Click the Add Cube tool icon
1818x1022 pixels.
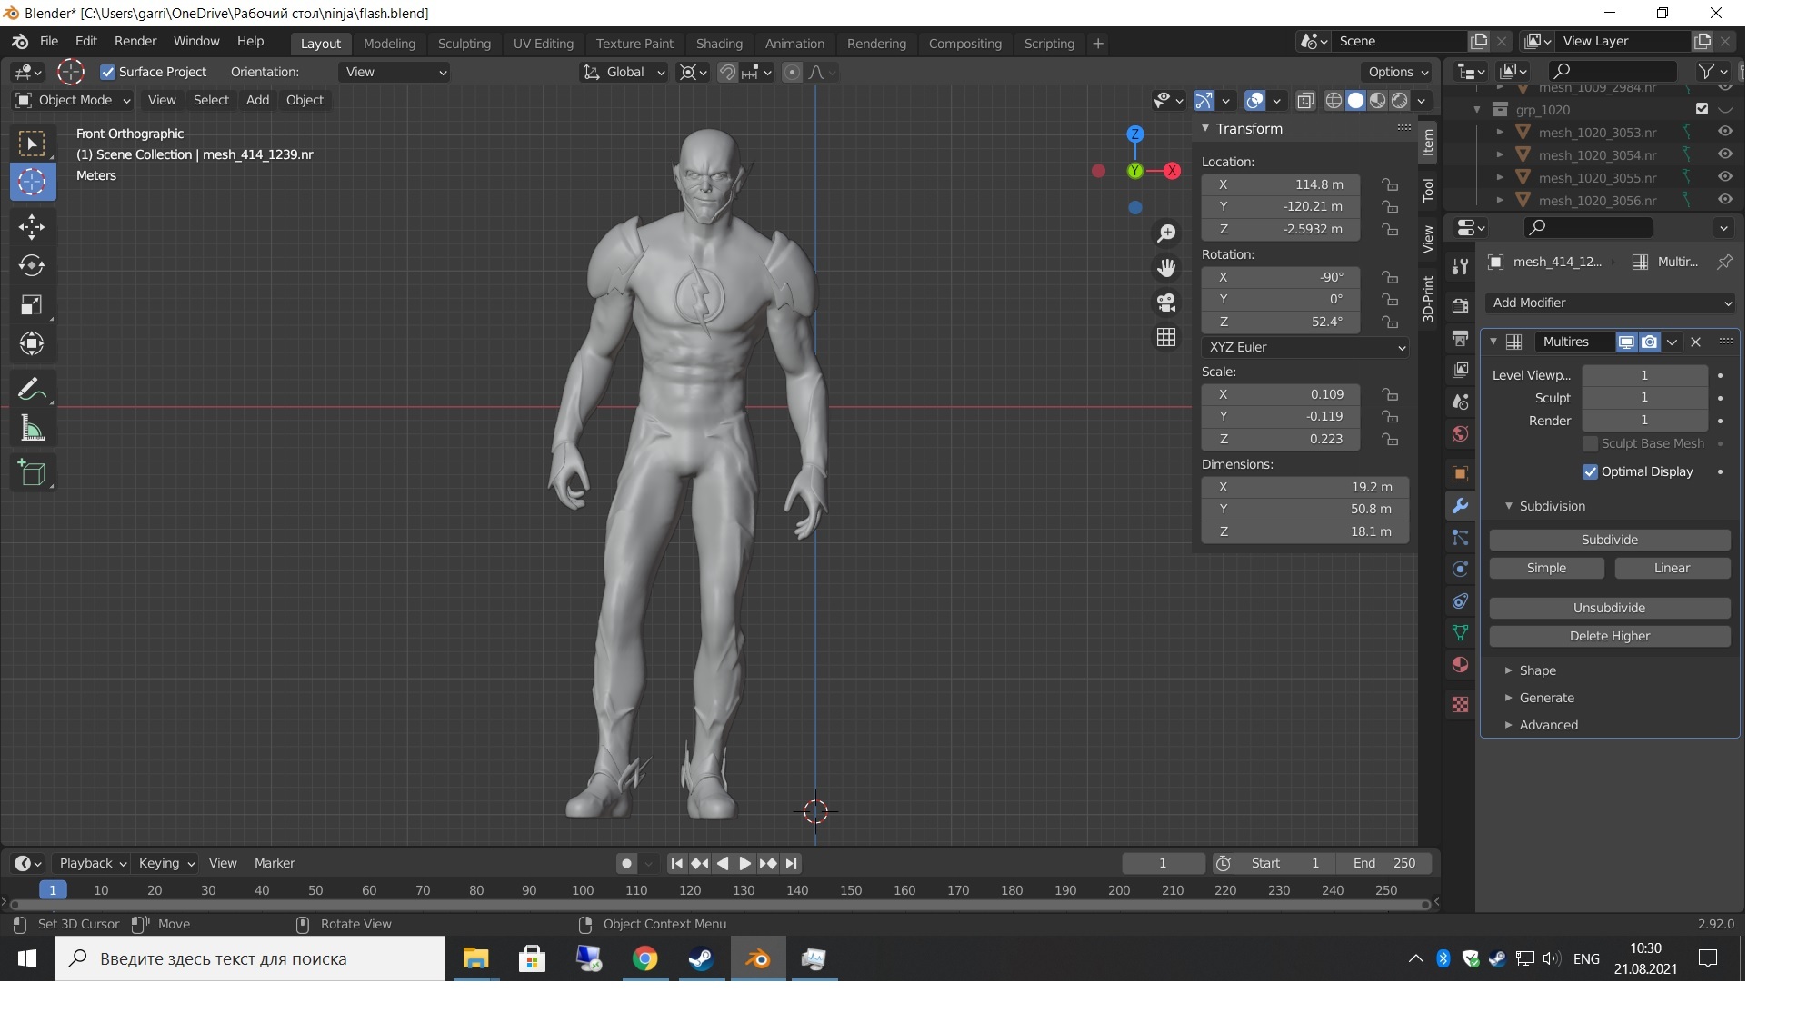[x=32, y=472]
